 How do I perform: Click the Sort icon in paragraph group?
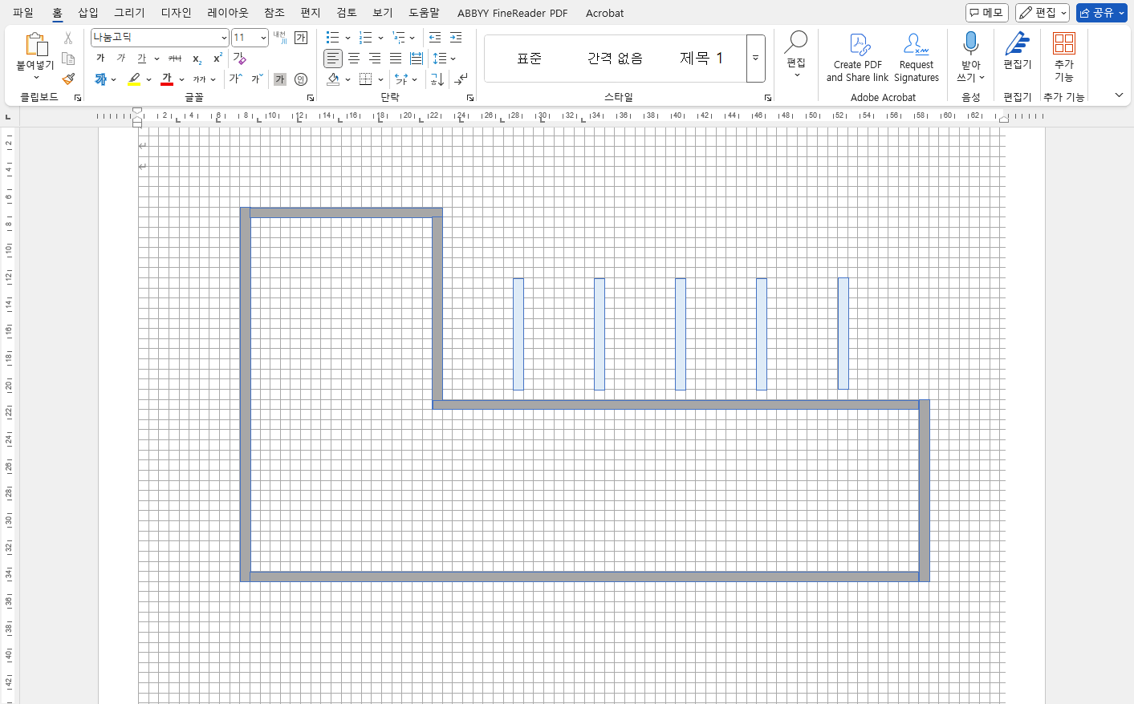[437, 79]
